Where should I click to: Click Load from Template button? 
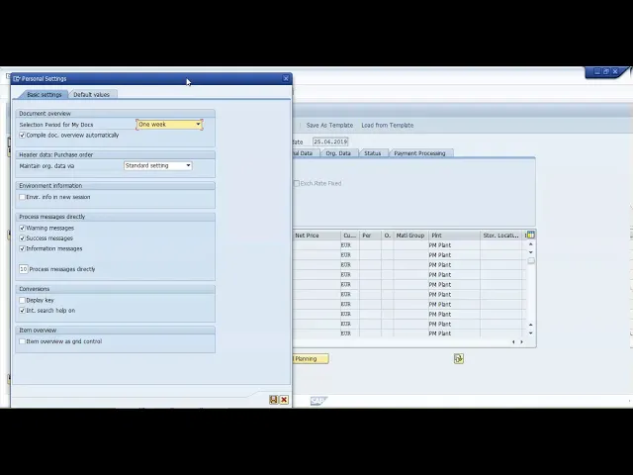coord(387,126)
